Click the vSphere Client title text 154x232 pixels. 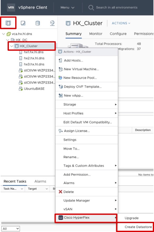tap(33, 7)
